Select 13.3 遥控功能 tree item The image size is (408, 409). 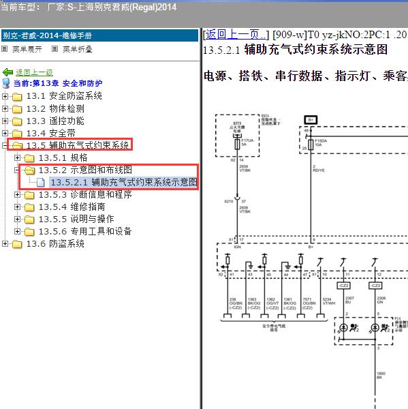click(55, 121)
